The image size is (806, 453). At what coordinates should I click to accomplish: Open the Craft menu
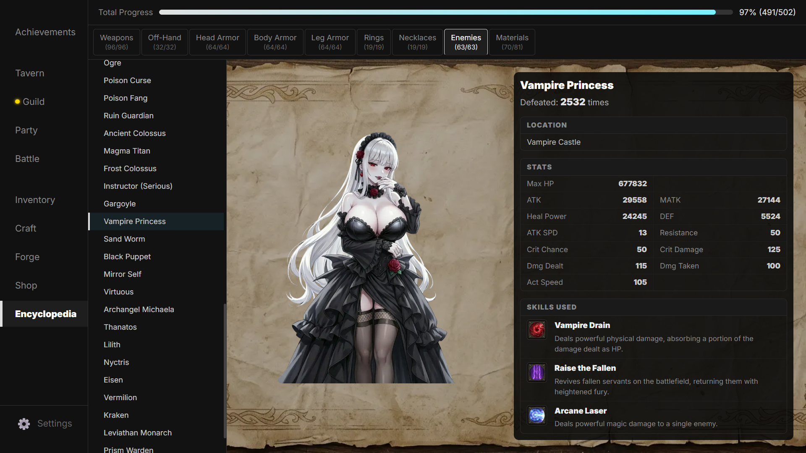[x=26, y=229]
